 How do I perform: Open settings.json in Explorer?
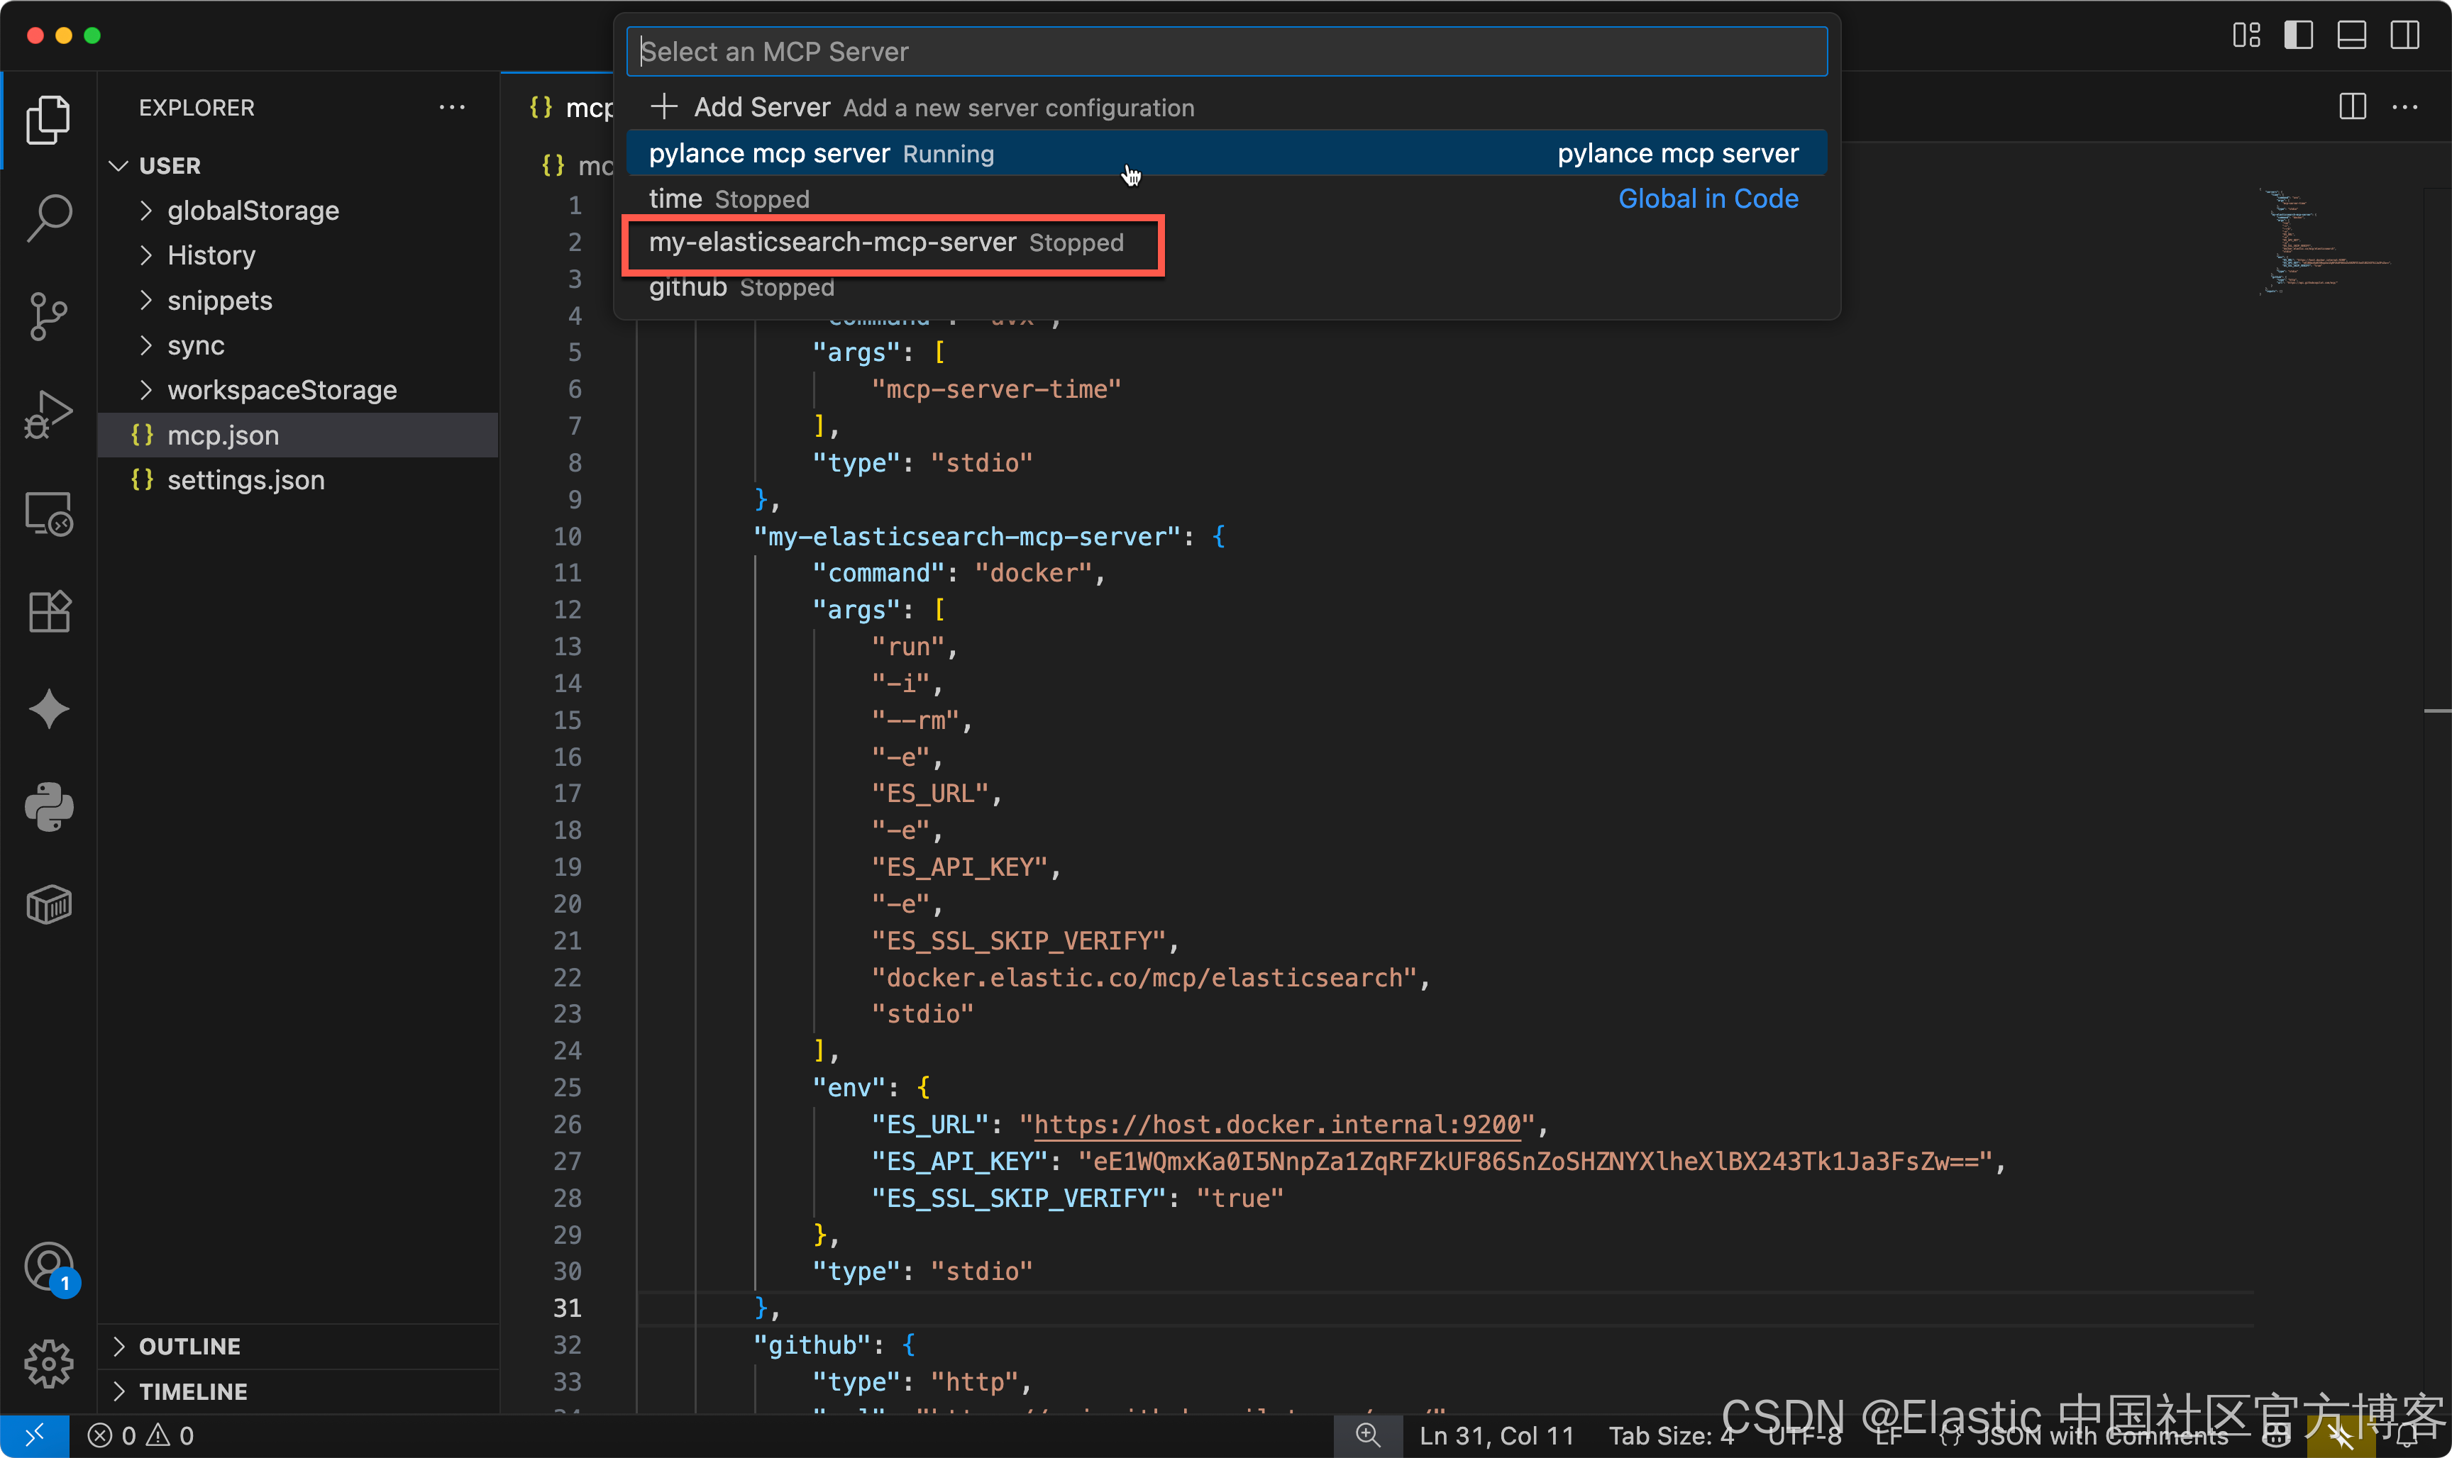(x=299, y=480)
